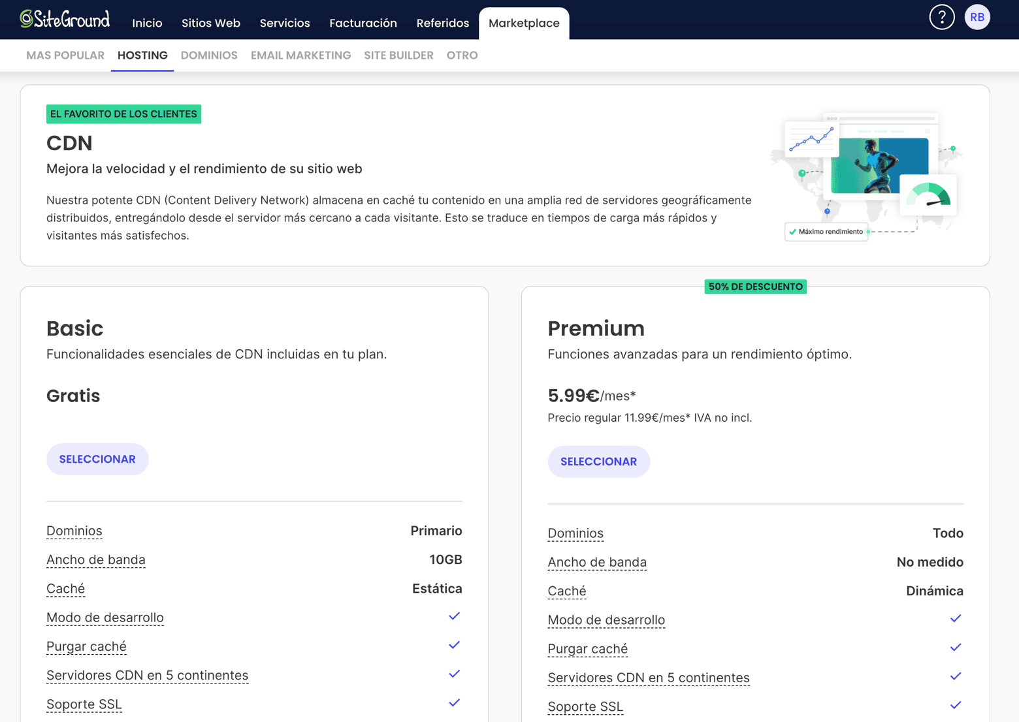
Task: Select the Marketplace tab
Action: pos(524,24)
